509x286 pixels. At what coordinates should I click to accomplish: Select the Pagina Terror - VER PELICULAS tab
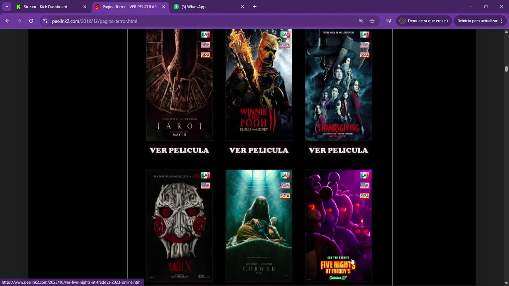point(130,7)
